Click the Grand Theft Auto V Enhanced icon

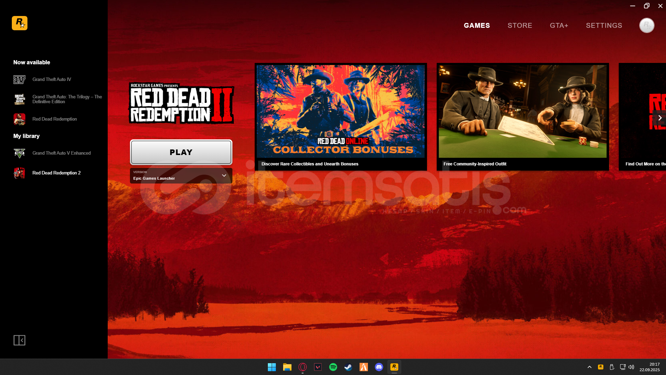19,153
